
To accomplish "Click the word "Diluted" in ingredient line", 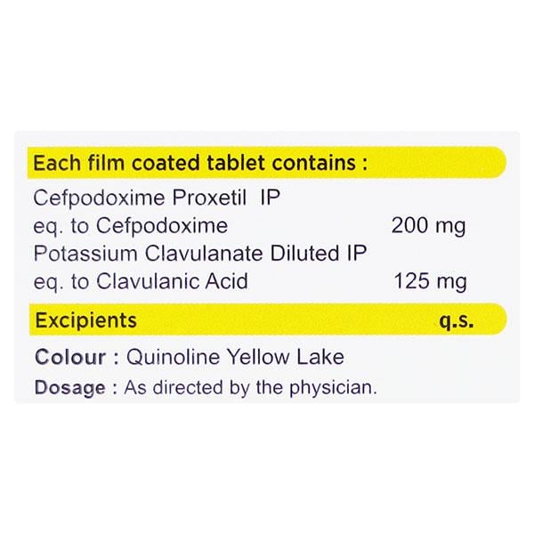I will (x=297, y=254).
